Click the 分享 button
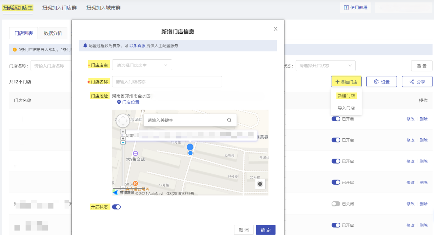434x235 pixels. (417, 82)
